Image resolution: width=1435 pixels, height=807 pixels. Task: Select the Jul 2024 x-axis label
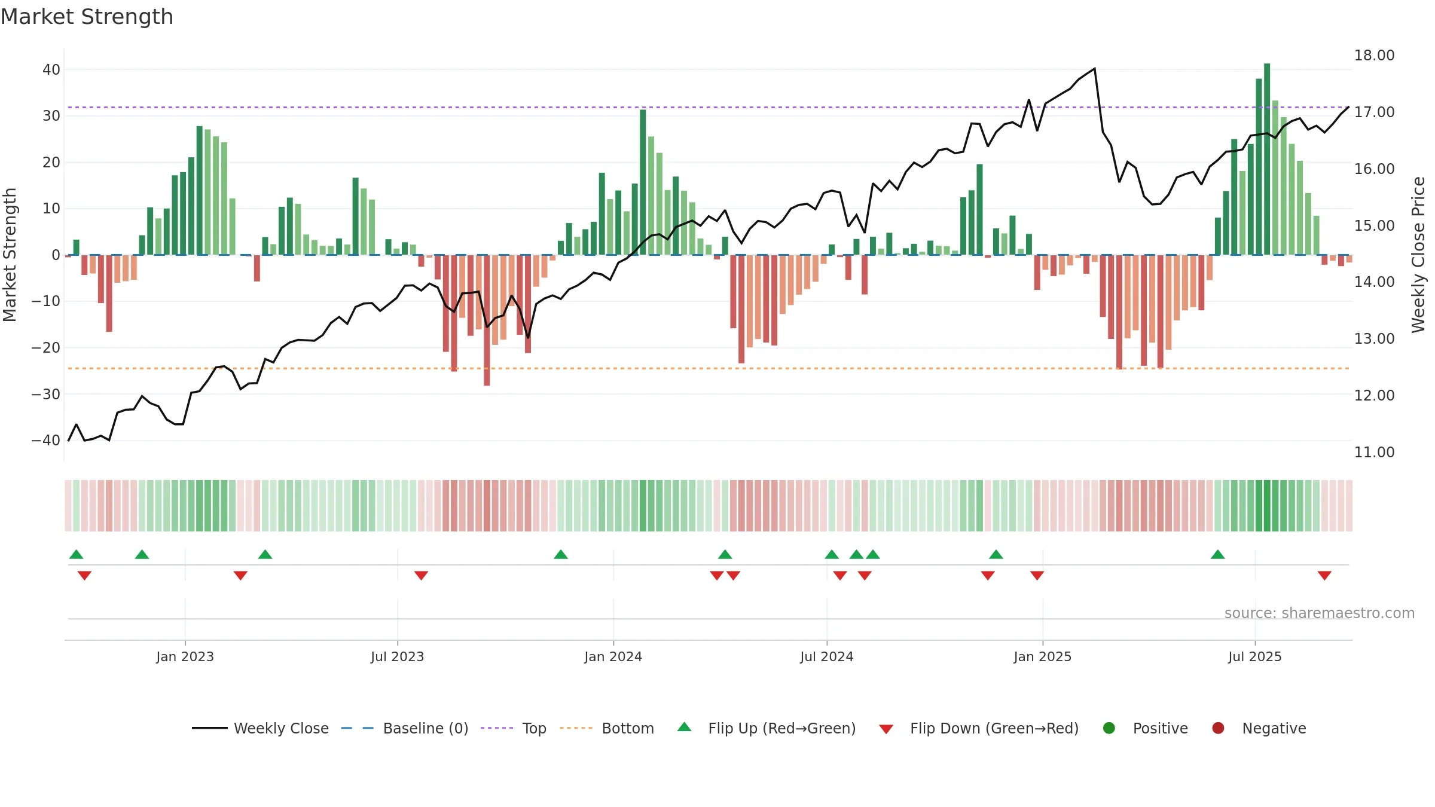pyautogui.click(x=826, y=656)
